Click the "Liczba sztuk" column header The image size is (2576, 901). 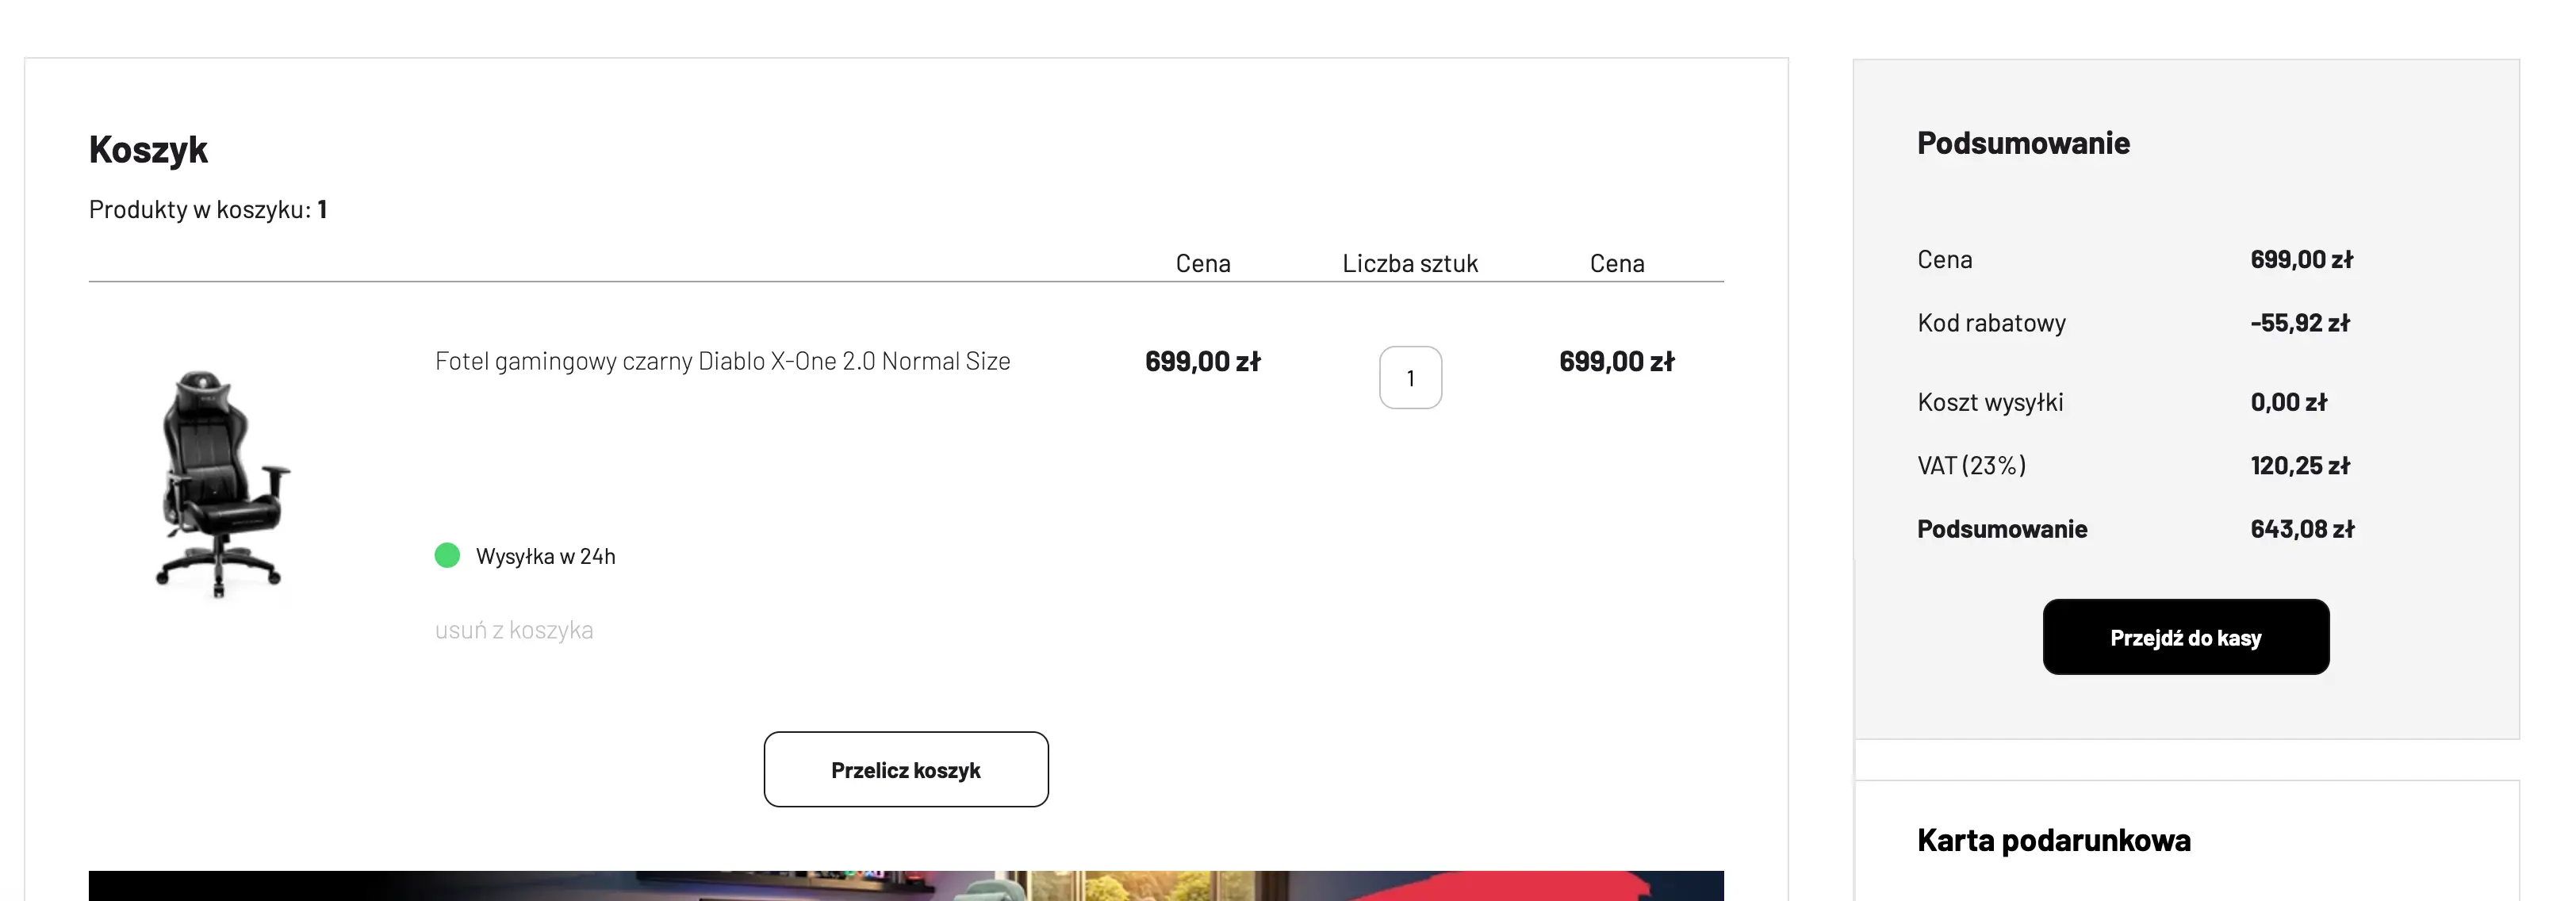pos(1409,263)
